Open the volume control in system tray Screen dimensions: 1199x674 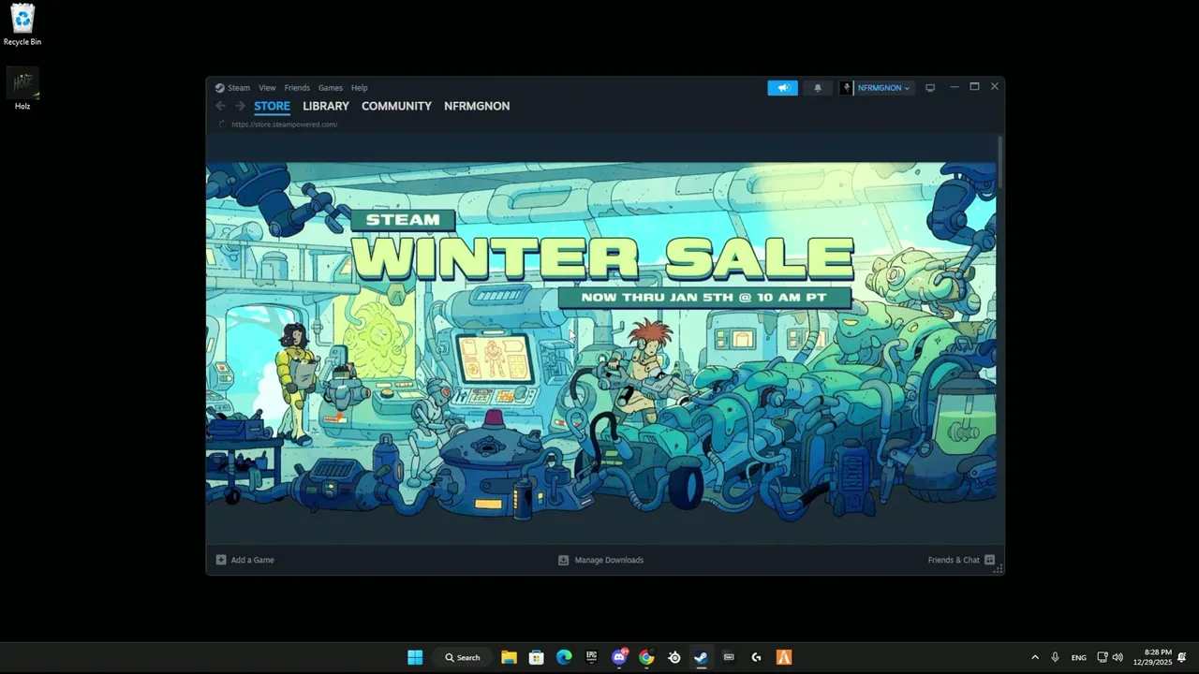coord(1118,657)
